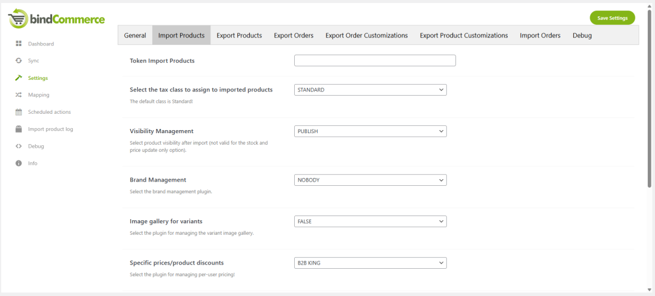Image resolution: width=655 pixels, height=296 pixels.
Task: Click the bindCommerce cart logo
Action: point(57,19)
